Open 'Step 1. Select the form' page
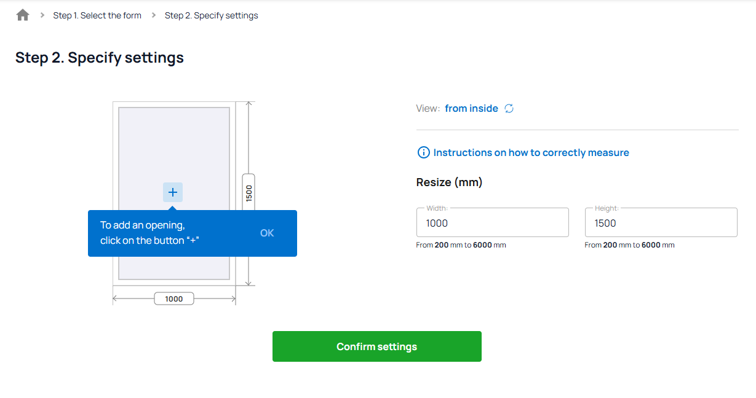The width and height of the screenshot is (756, 398). 97,15
